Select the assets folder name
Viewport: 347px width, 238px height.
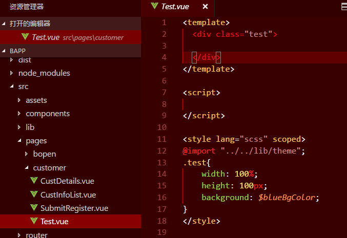(36, 100)
